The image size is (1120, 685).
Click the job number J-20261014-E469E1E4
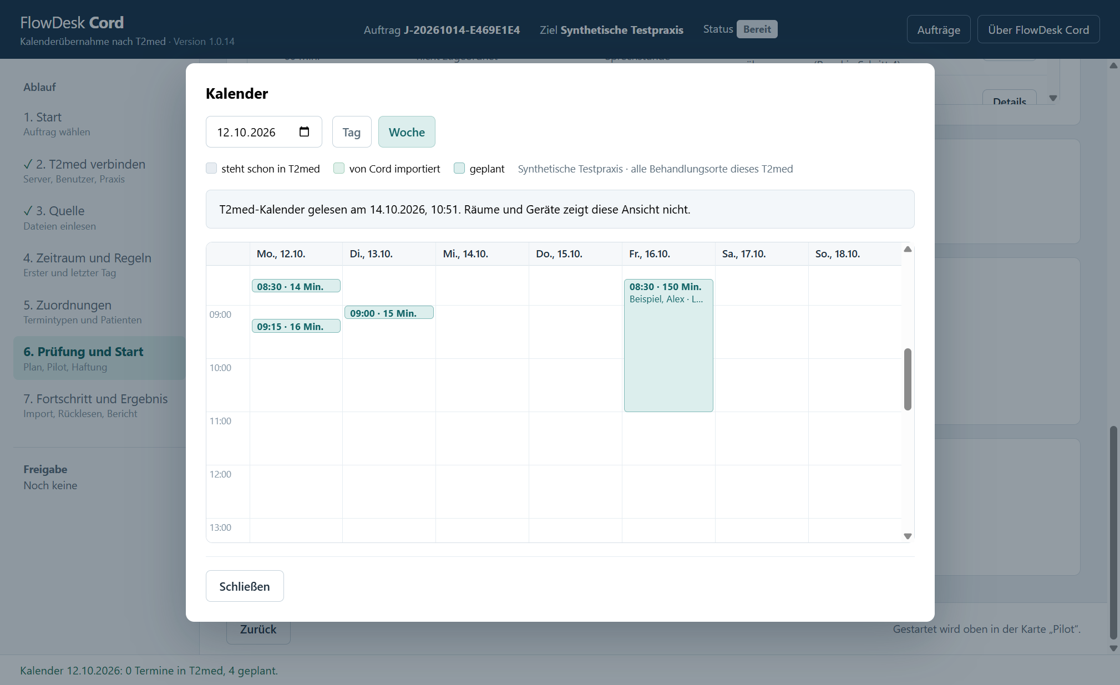462,30
